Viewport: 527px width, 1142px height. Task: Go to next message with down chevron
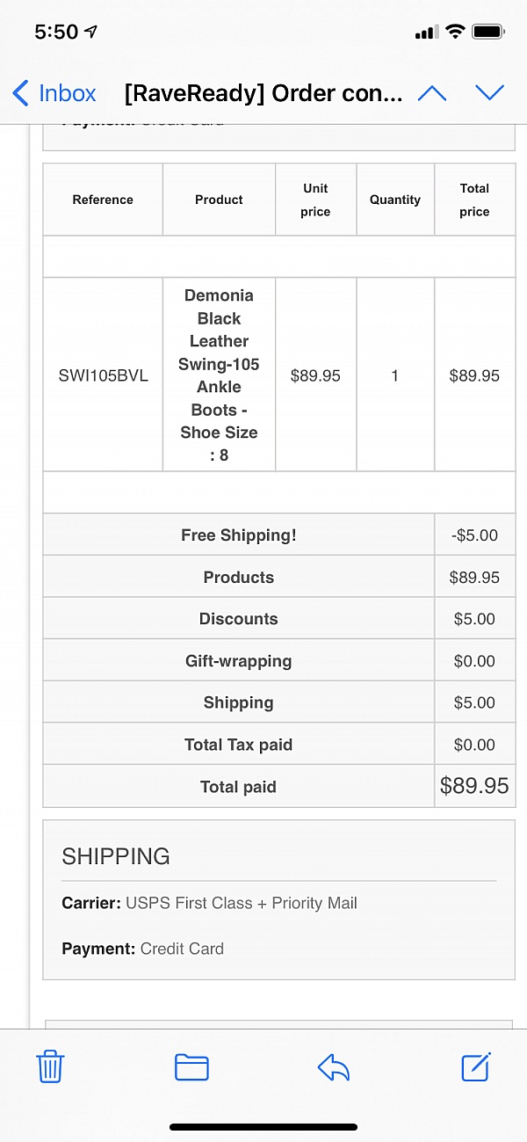pos(489,93)
